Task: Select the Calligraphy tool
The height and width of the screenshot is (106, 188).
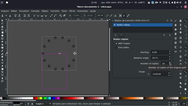Action: coord(2,57)
